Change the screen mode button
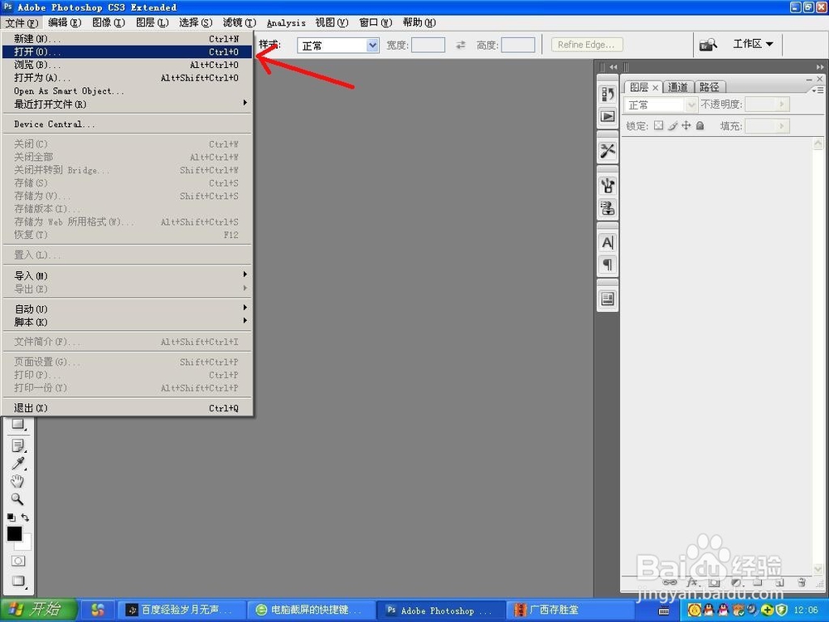 18,581
